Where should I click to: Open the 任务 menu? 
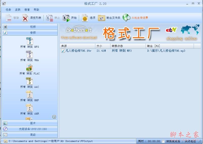coord(8,10)
